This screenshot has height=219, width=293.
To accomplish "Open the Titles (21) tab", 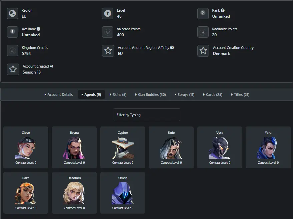I will coord(240,95).
